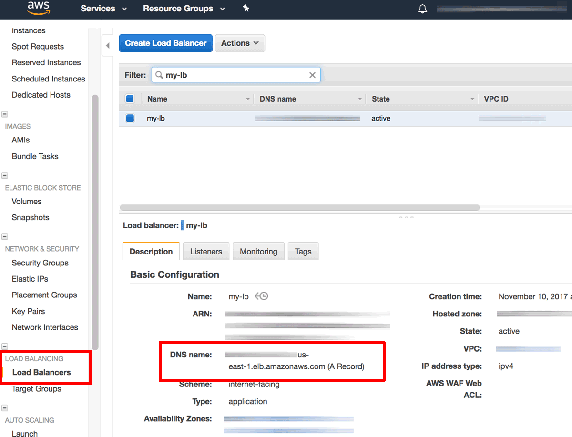Click the VPC ID column header
This screenshot has width=572, height=437.
click(x=496, y=99)
